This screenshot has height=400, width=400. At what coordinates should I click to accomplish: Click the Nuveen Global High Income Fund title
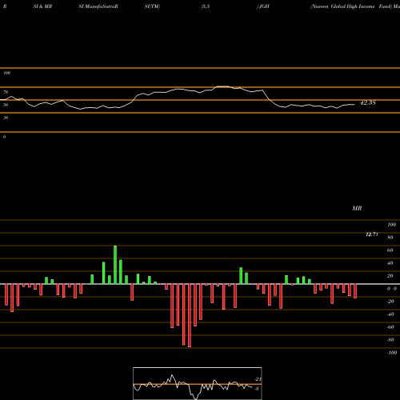coord(350,6)
